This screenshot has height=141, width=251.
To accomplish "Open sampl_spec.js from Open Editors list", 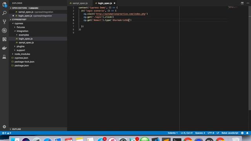I will point(38,12).
